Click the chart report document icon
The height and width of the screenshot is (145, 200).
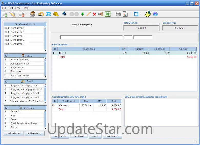click(125, 14)
